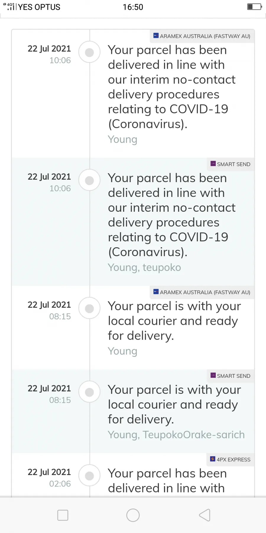Image resolution: width=266 pixels, height=533 pixels.
Task: Open the second ARAMEX AUSTRALIA (FASTWAY AU) label
Action: tap(202, 292)
